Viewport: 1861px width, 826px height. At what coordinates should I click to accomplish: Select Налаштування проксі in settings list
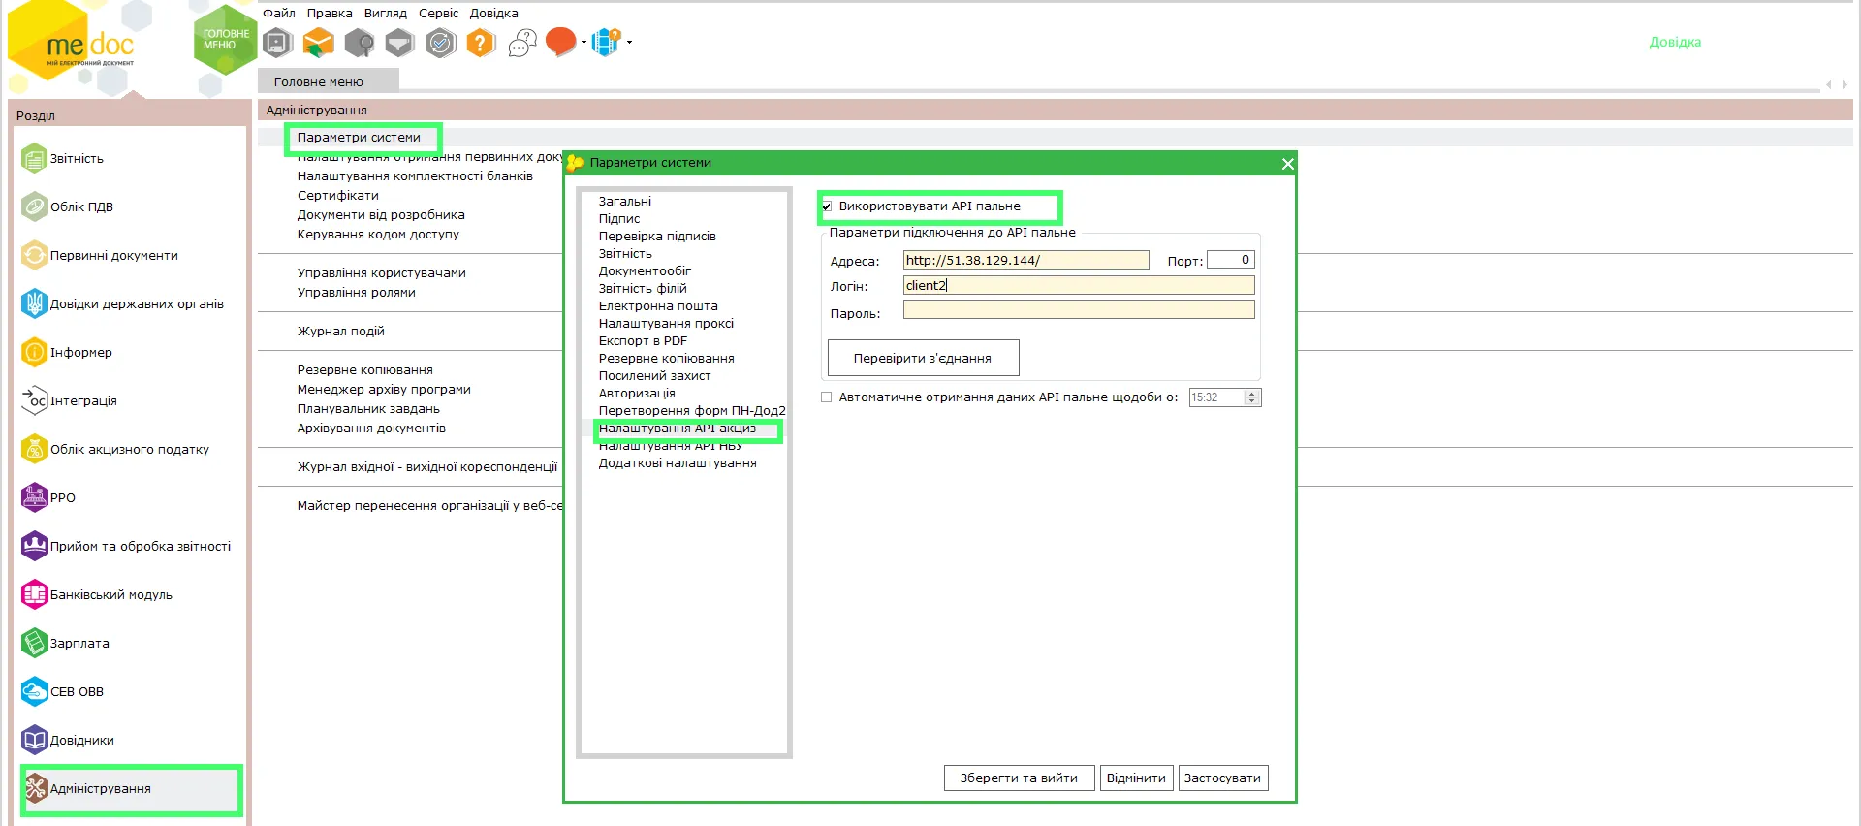(666, 324)
